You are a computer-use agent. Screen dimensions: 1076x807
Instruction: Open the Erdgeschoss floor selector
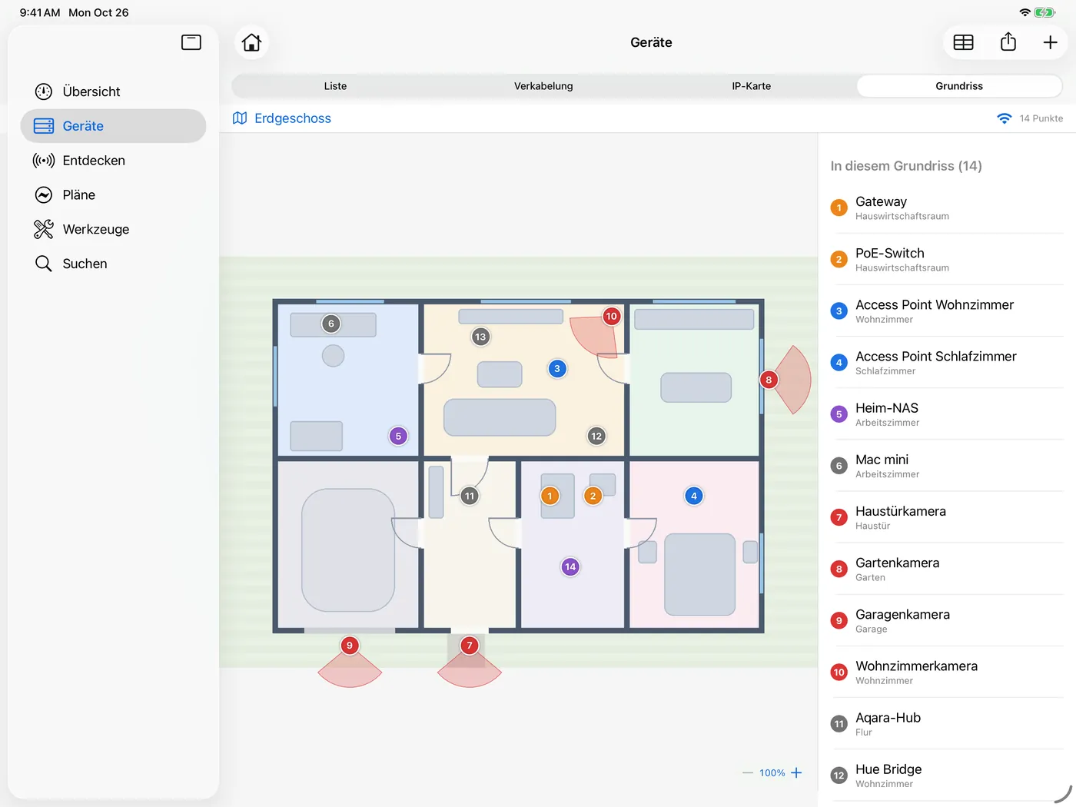282,118
